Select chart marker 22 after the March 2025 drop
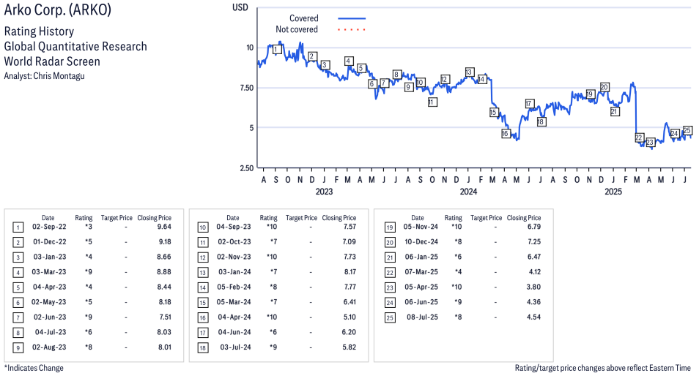699x373 pixels. point(639,137)
